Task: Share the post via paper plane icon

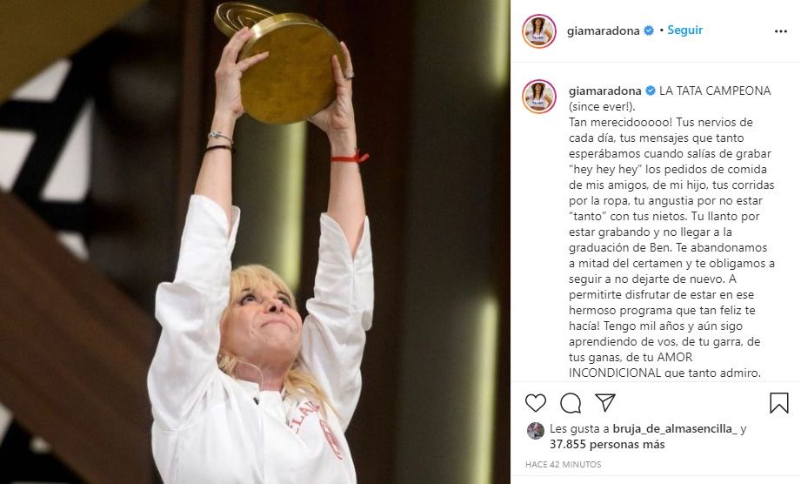Action: (x=605, y=403)
